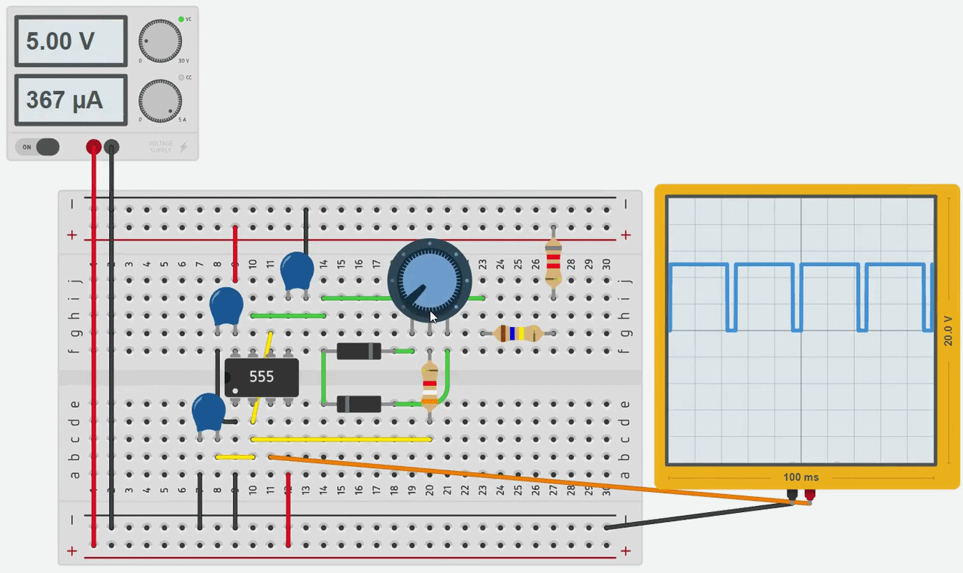Adjust the current knob on power supply

pyautogui.click(x=160, y=101)
